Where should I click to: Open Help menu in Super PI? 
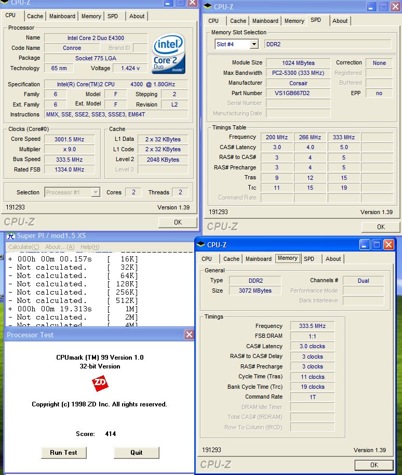[x=90, y=247]
